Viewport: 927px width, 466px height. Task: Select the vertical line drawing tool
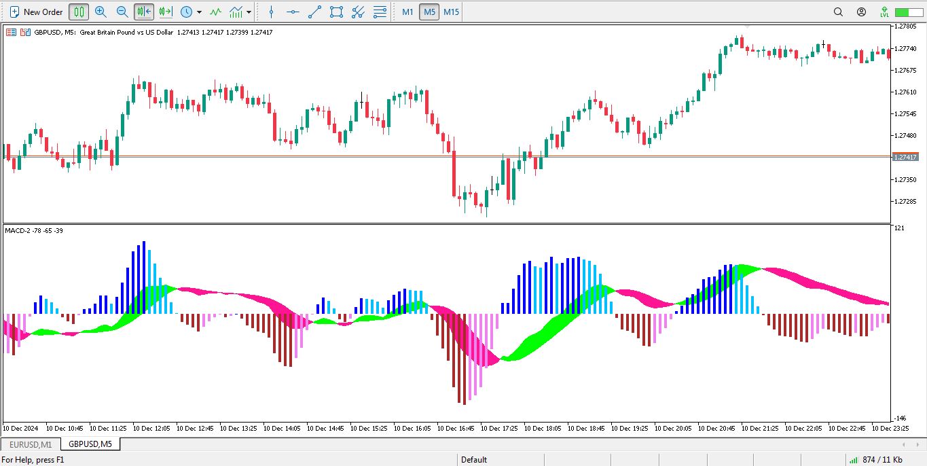(x=271, y=12)
